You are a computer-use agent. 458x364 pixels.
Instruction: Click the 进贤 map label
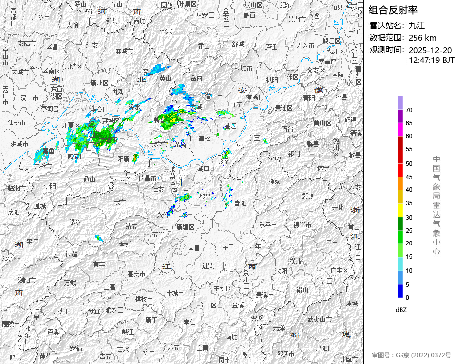pos(208,266)
